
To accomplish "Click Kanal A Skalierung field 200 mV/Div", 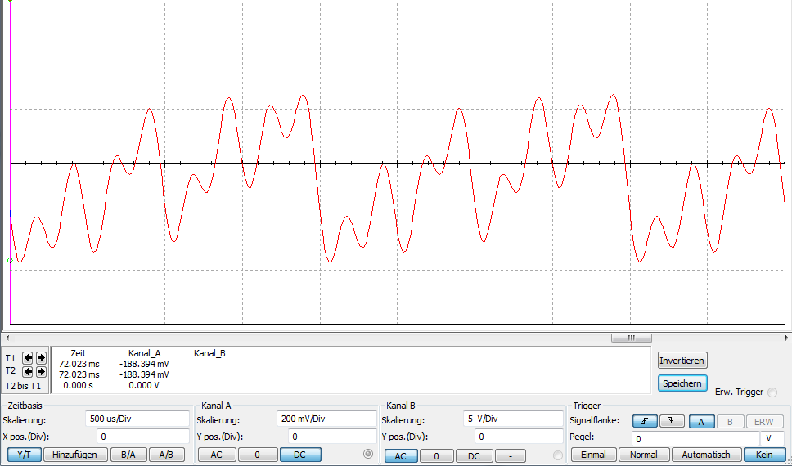I will click(326, 419).
